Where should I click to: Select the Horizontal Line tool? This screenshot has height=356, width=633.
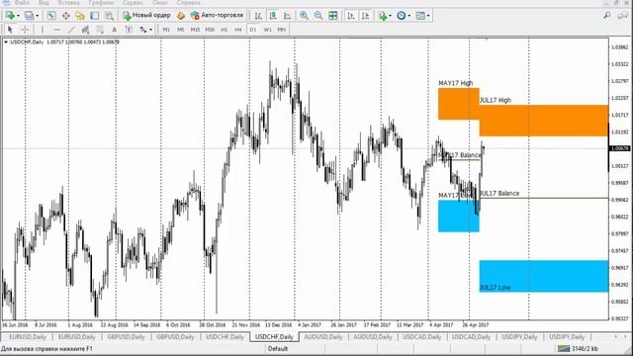56,30
